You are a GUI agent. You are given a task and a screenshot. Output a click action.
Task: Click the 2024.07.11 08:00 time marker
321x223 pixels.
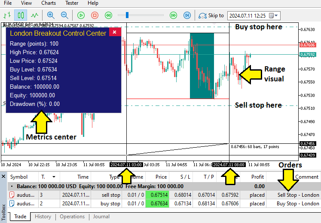[229, 165]
